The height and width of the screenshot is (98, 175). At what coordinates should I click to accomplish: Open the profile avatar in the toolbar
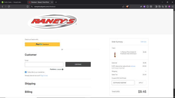click(x=169, y=7)
